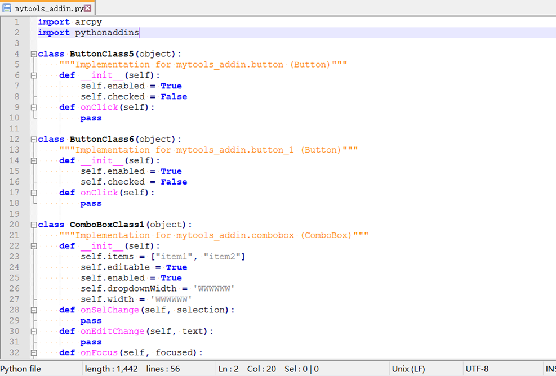The width and height of the screenshot is (556, 376).
Task: Click the onSelChange method name
Action: [x=110, y=310]
